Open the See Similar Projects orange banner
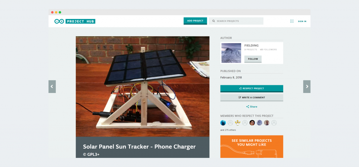The image size is (359, 167). (x=252, y=147)
